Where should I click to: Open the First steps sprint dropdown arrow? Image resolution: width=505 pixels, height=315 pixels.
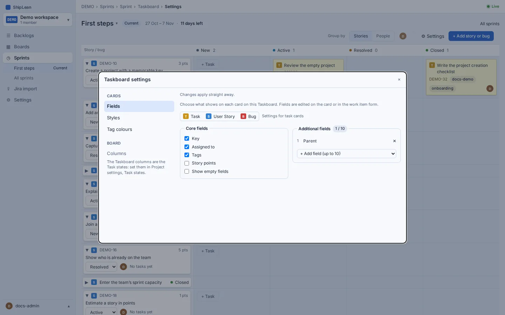[x=117, y=23]
